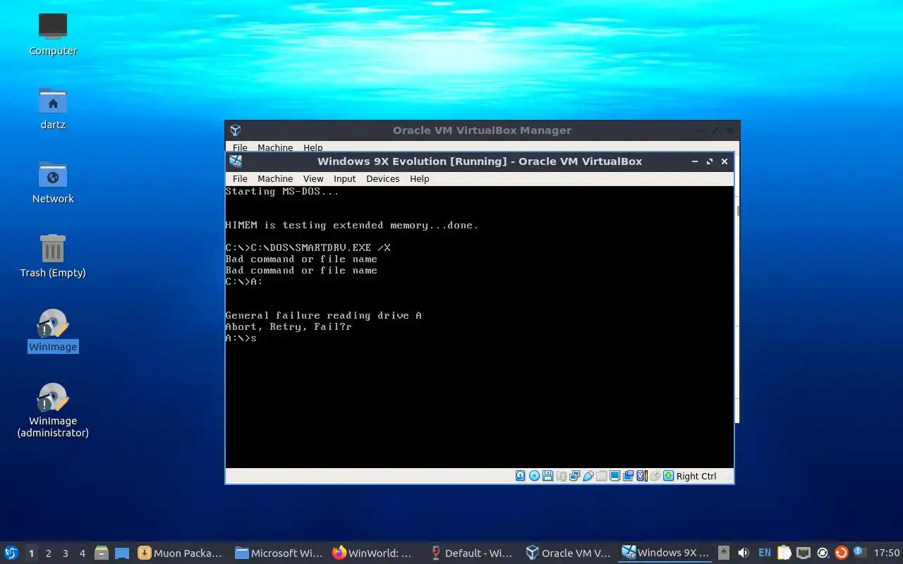Open the View menu in the VM window
The height and width of the screenshot is (564, 903).
coord(313,179)
